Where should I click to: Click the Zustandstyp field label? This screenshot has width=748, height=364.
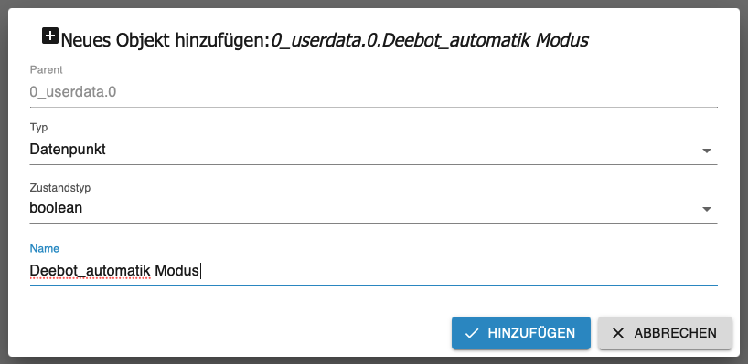point(60,187)
